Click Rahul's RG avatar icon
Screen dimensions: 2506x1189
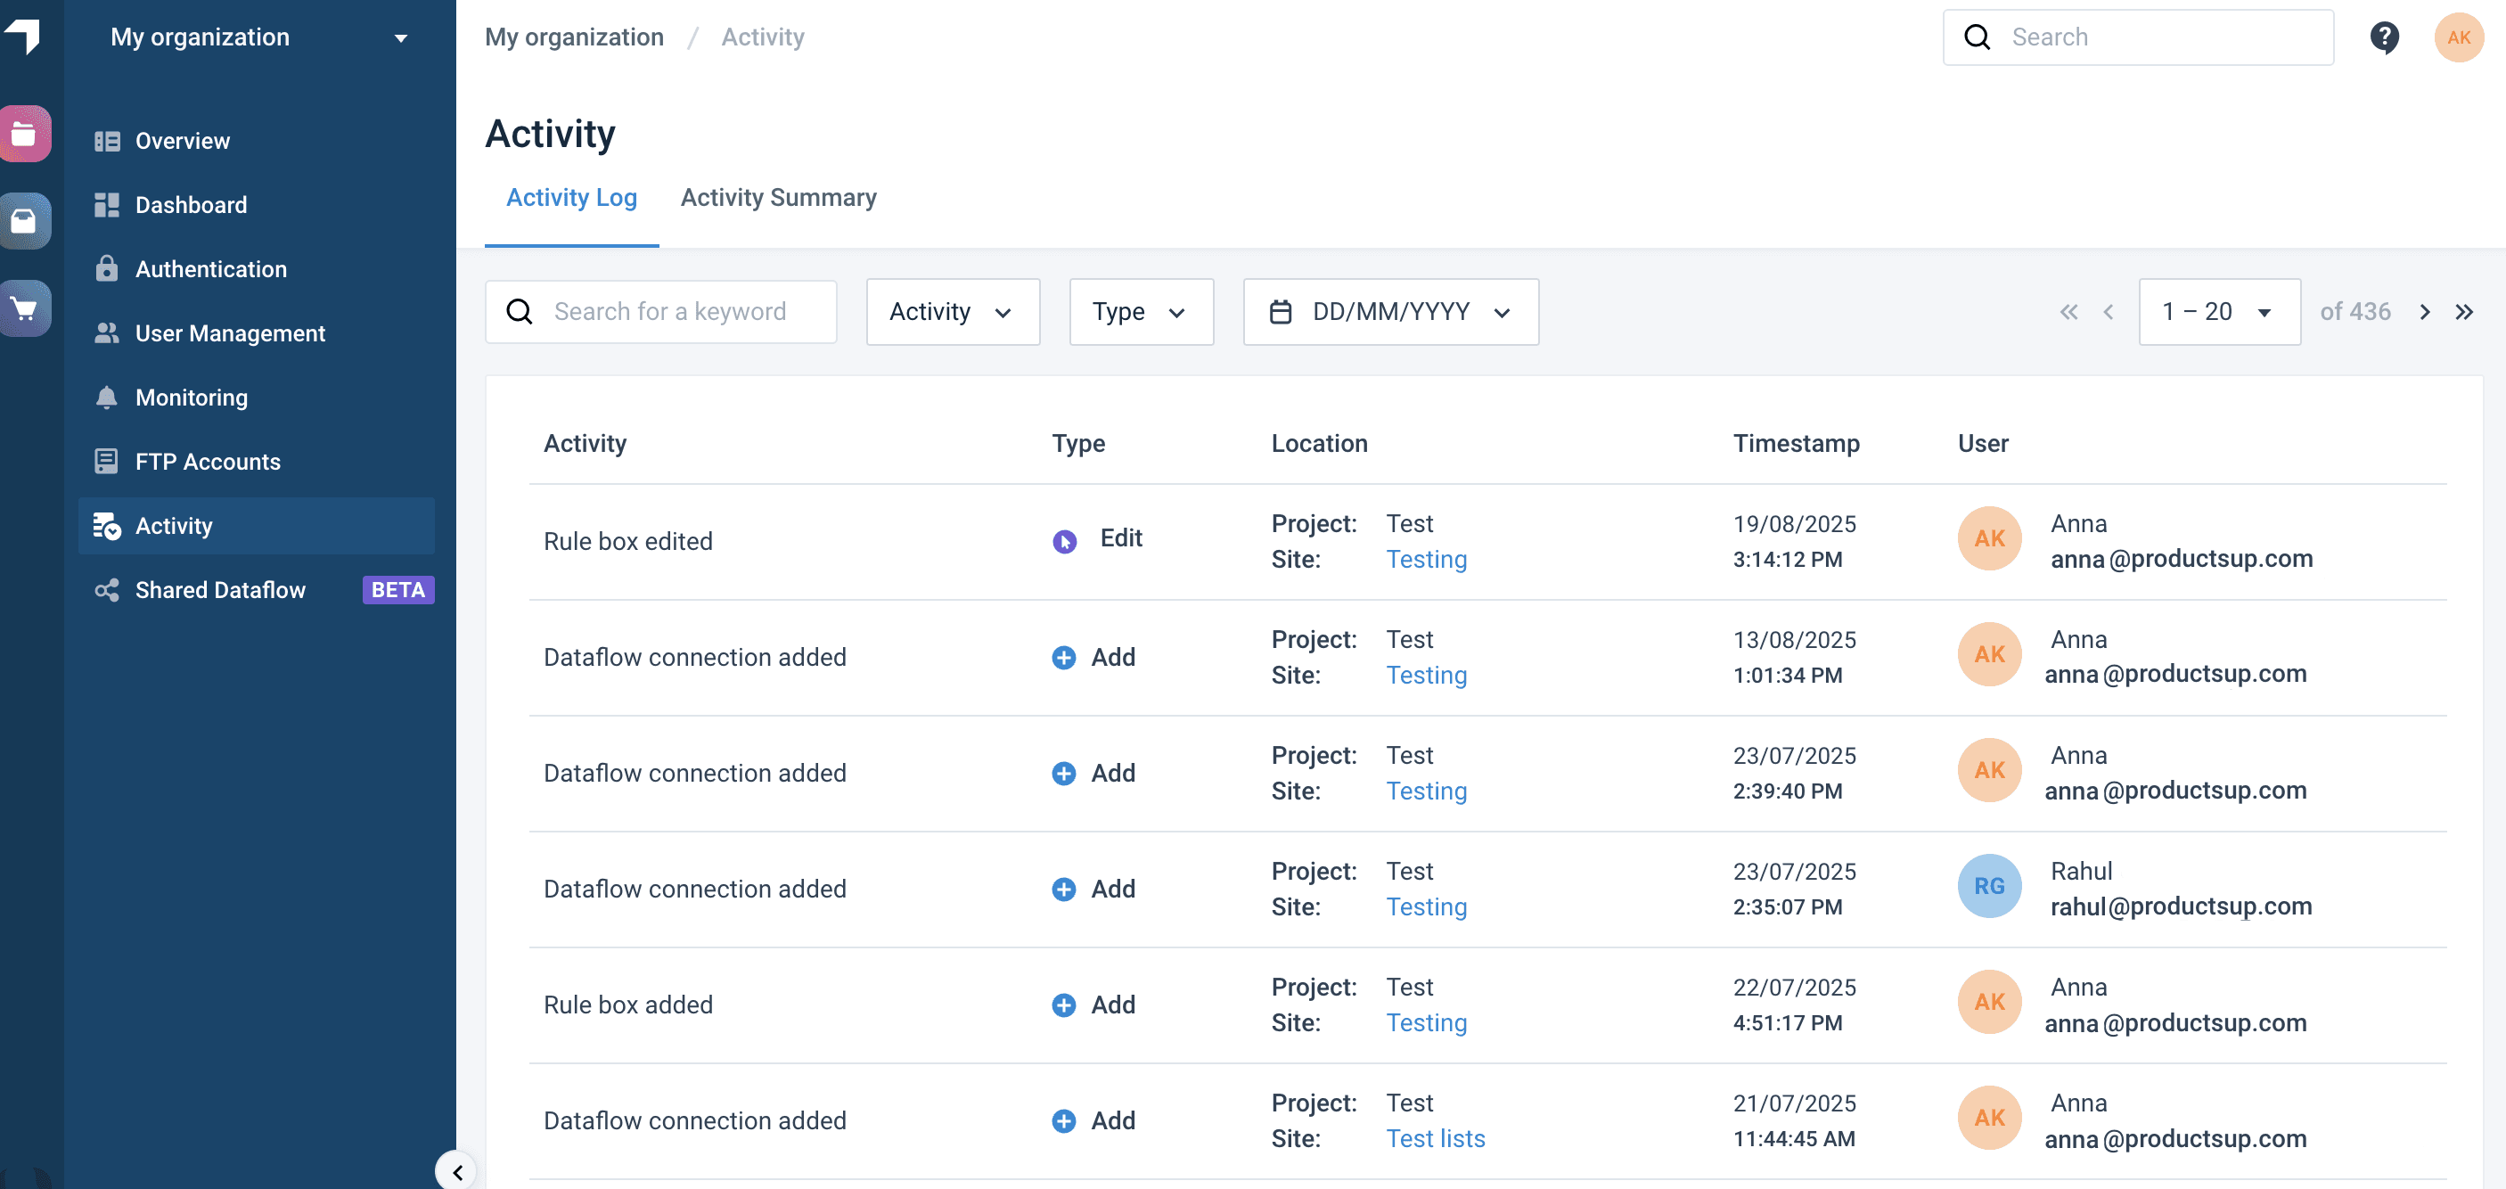pyautogui.click(x=1988, y=885)
